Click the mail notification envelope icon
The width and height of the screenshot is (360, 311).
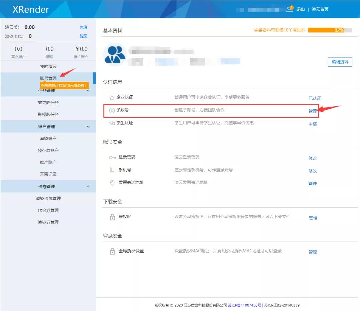[289, 9]
